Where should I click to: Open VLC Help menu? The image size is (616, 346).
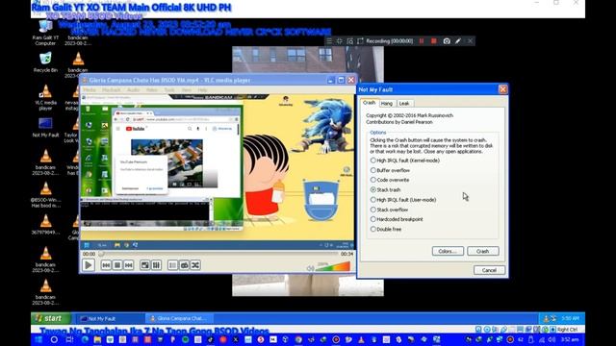pyautogui.click(x=202, y=89)
